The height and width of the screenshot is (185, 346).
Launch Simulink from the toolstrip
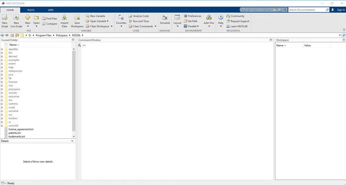click(x=165, y=20)
